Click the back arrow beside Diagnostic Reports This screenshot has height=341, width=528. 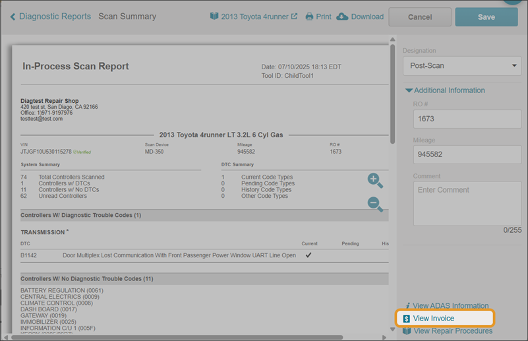click(13, 16)
